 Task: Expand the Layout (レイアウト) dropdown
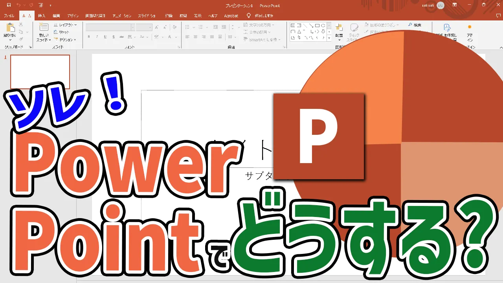pos(65,25)
